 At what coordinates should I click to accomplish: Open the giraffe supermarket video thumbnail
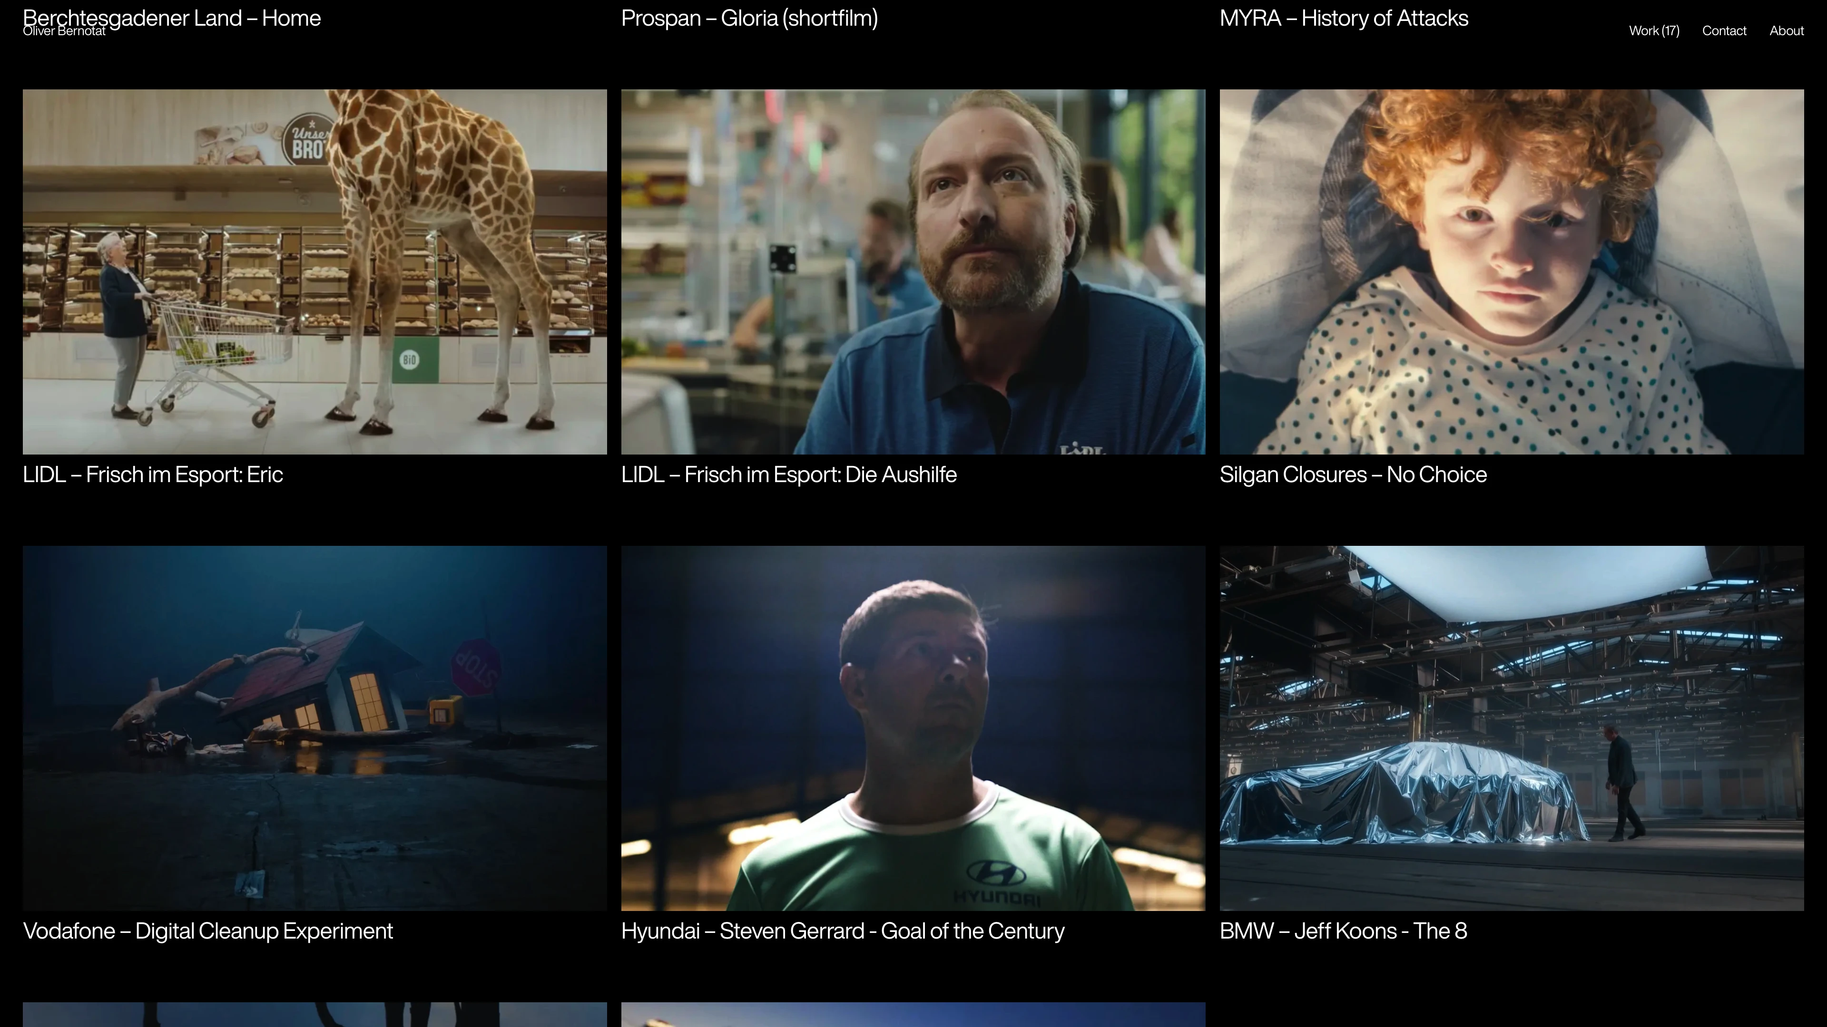(x=314, y=271)
